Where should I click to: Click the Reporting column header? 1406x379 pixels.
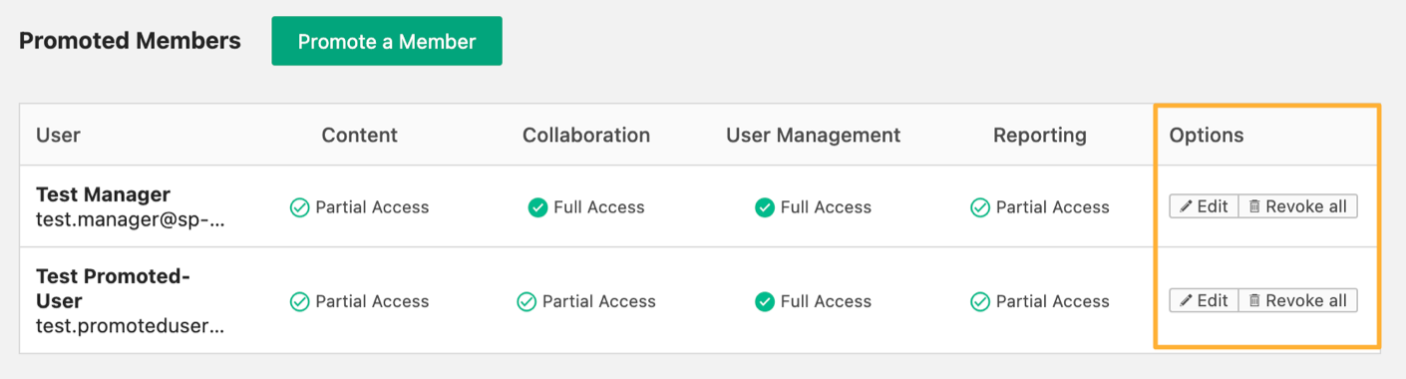coord(1039,135)
